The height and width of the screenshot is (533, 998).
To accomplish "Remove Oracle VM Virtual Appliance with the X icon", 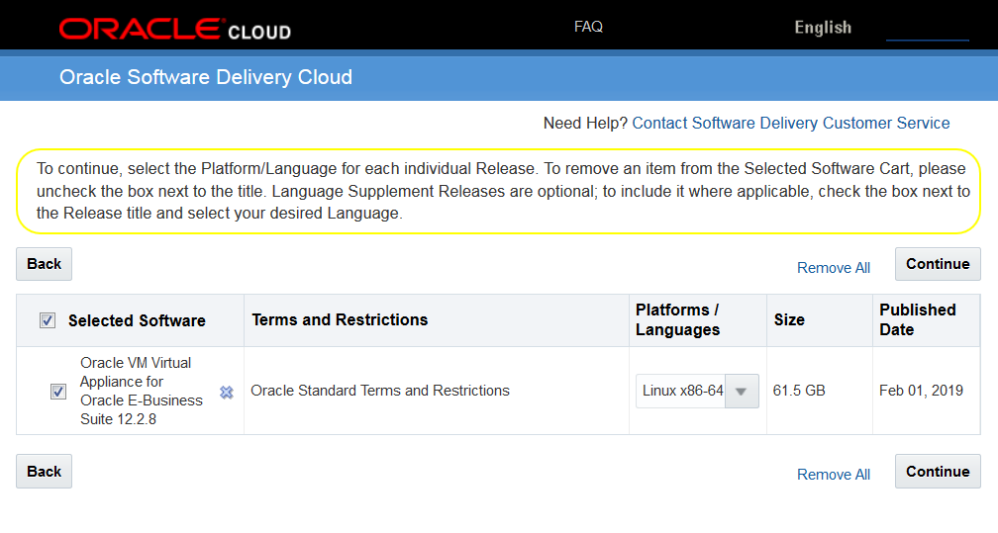I will point(227,392).
